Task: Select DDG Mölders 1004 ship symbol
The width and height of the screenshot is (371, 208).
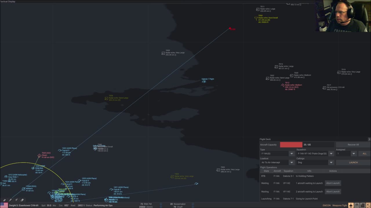Action: [x=23, y=189]
